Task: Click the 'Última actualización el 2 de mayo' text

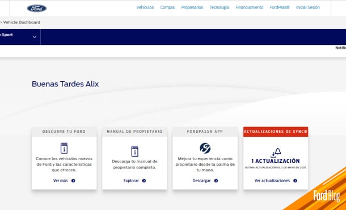Action: (276, 167)
